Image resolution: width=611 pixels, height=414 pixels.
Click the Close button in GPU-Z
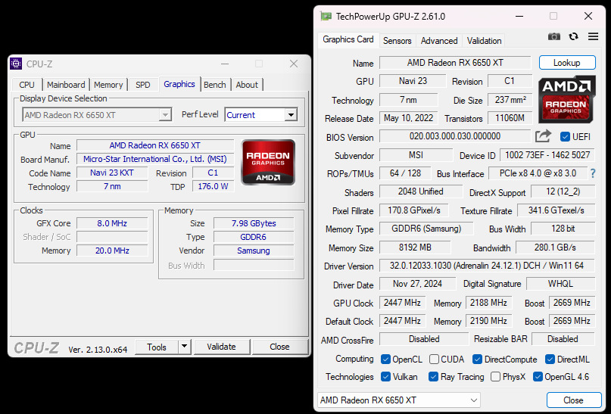point(574,400)
